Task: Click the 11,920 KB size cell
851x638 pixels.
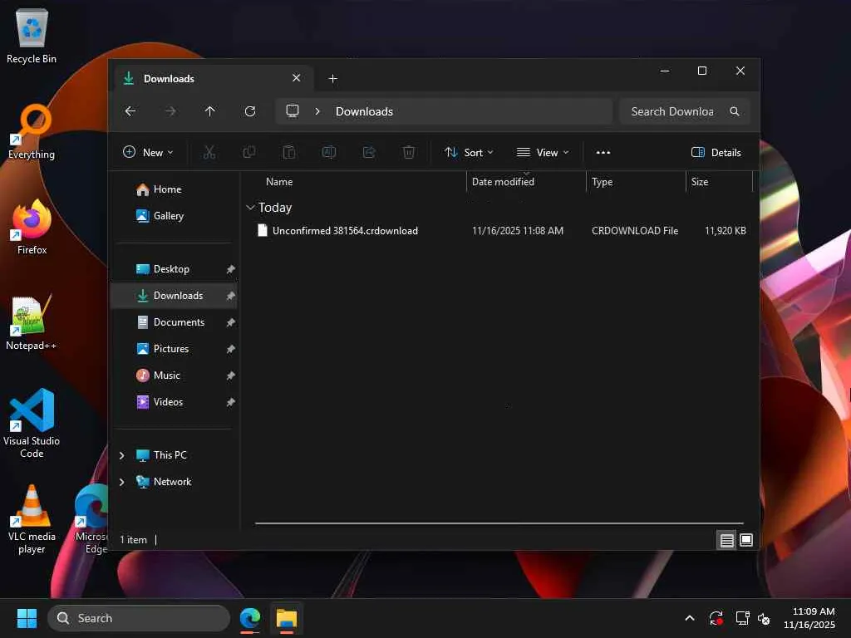Action: click(725, 231)
